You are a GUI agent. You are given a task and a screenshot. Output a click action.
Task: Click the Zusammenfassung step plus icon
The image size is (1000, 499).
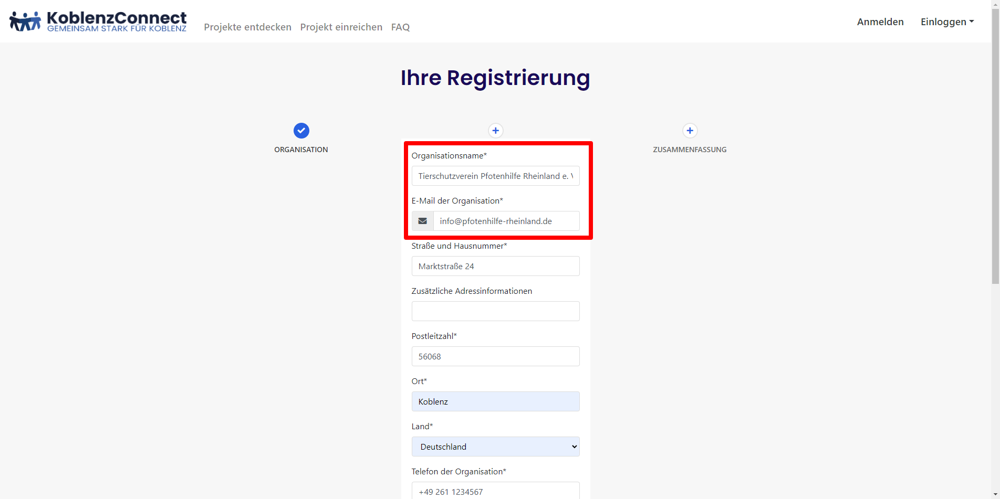[690, 131]
